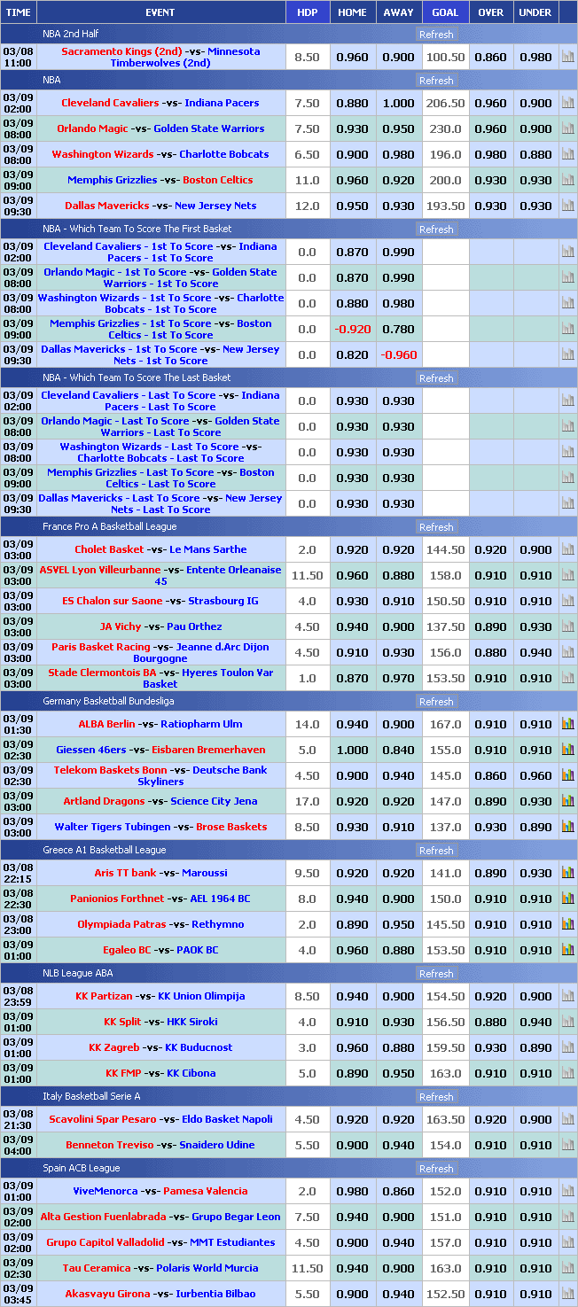
Task: Refresh Germany Basketball Bundesliga section
Action: [436, 702]
